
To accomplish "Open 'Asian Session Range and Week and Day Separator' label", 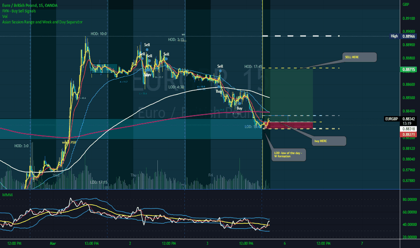I will [42, 22].
